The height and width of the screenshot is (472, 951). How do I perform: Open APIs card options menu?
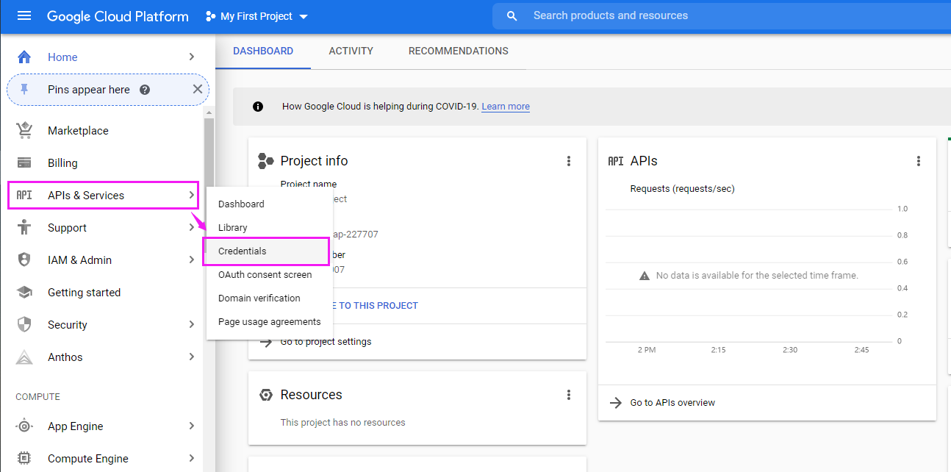pos(918,161)
